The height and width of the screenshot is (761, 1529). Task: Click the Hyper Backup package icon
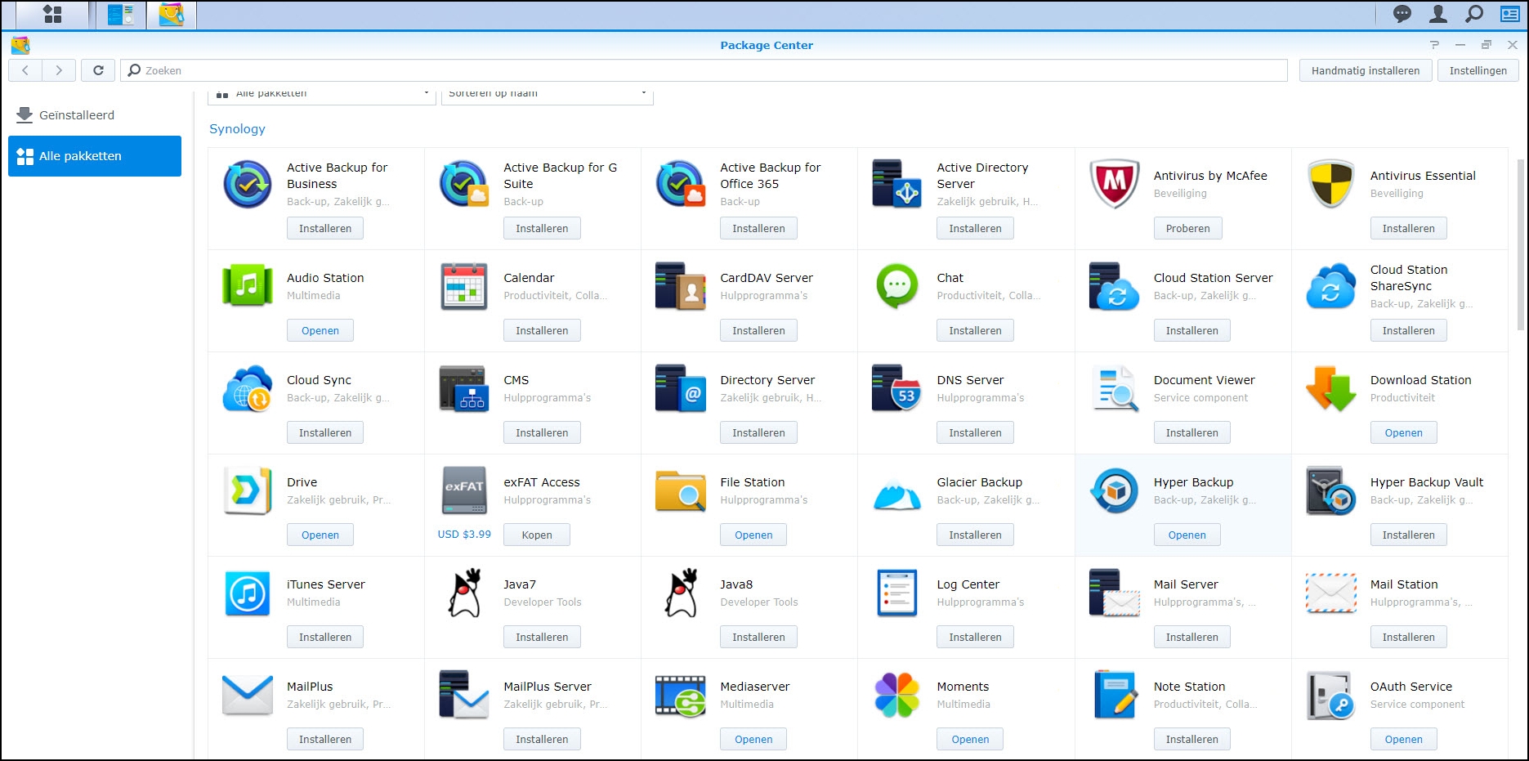pos(1115,490)
